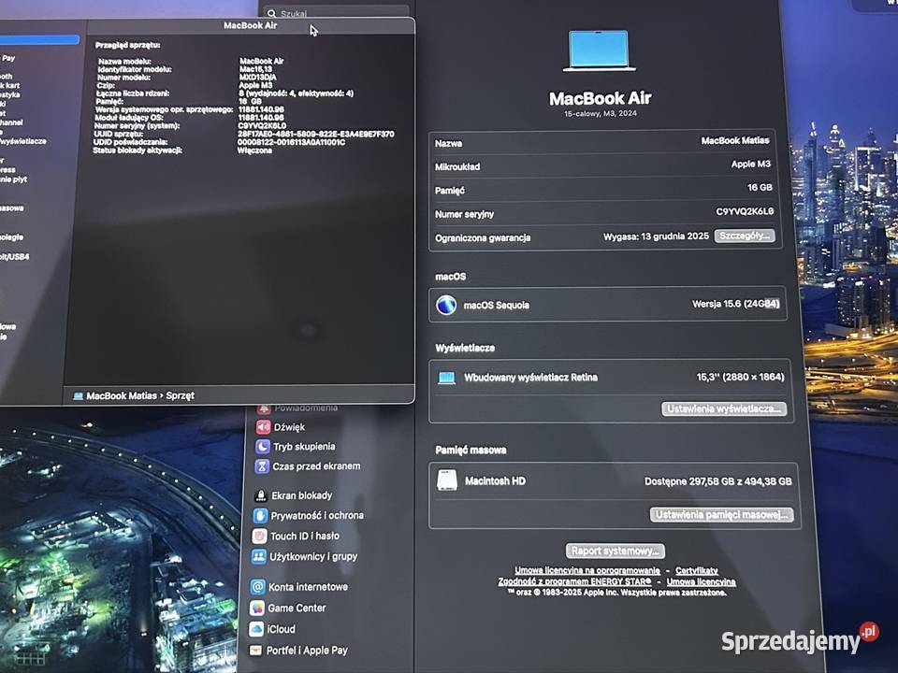This screenshot has height=673, width=898.
Task: Click 15,3" (2880 × 1864) resolution text
Action: [x=740, y=377]
